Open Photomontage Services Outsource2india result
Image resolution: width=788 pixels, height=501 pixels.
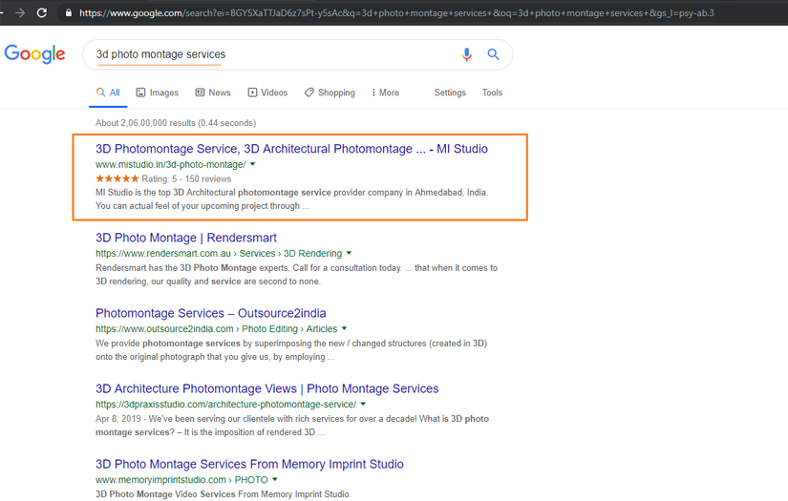(210, 313)
